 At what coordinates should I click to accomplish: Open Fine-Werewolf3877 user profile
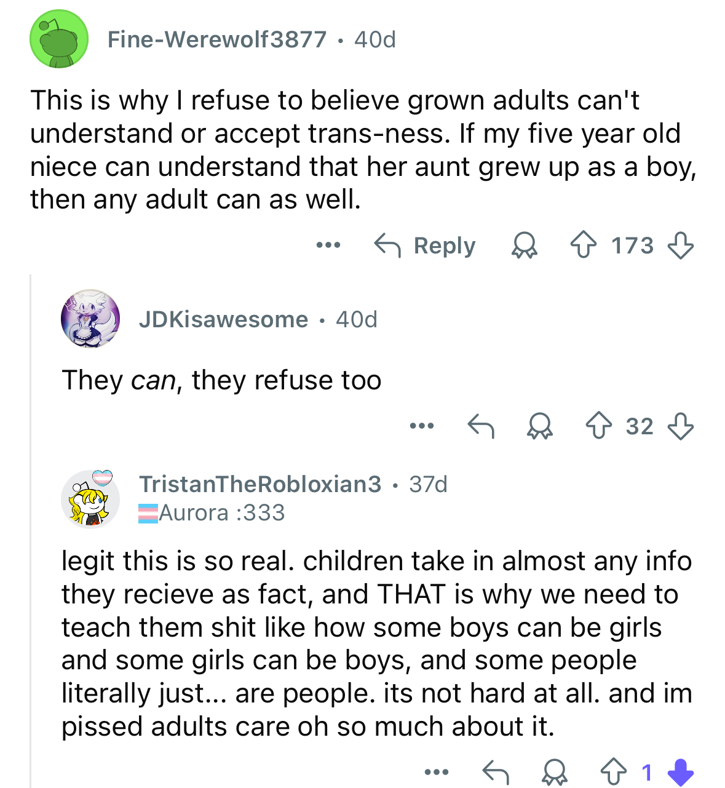217,40
